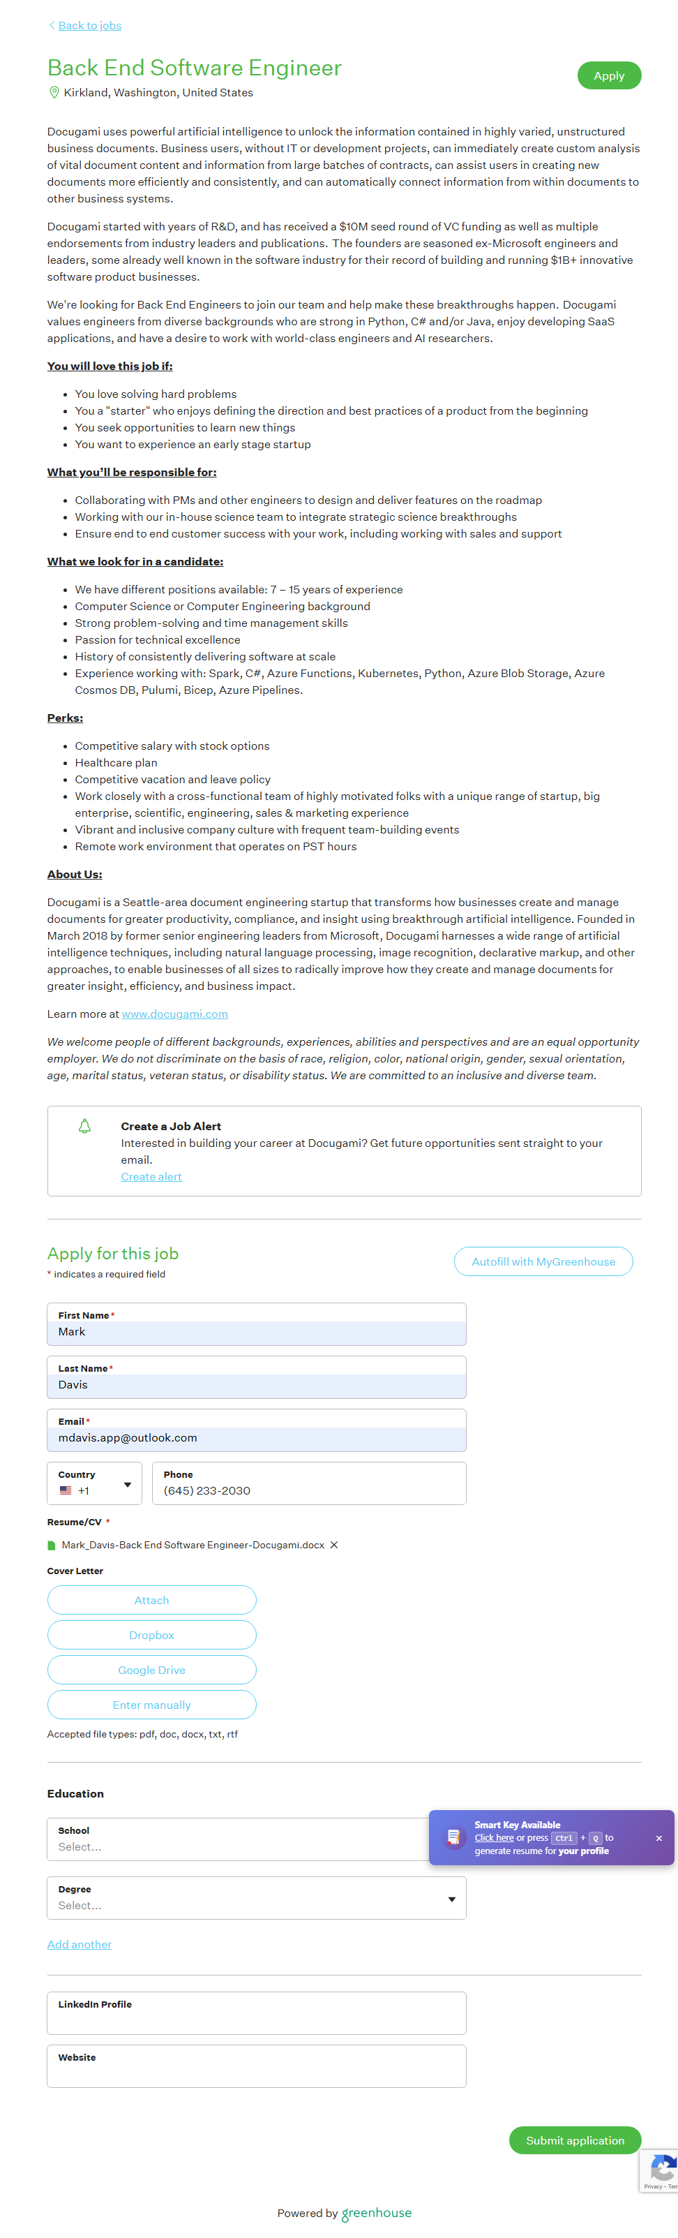Visit the www.docugami.com link

(174, 1014)
